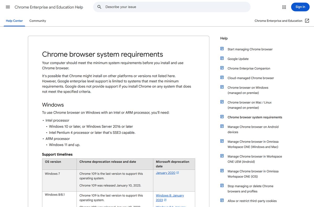The width and height of the screenshot is (314, 207).
Task: Click the Support timelines subheading
Action: (57, 154)
